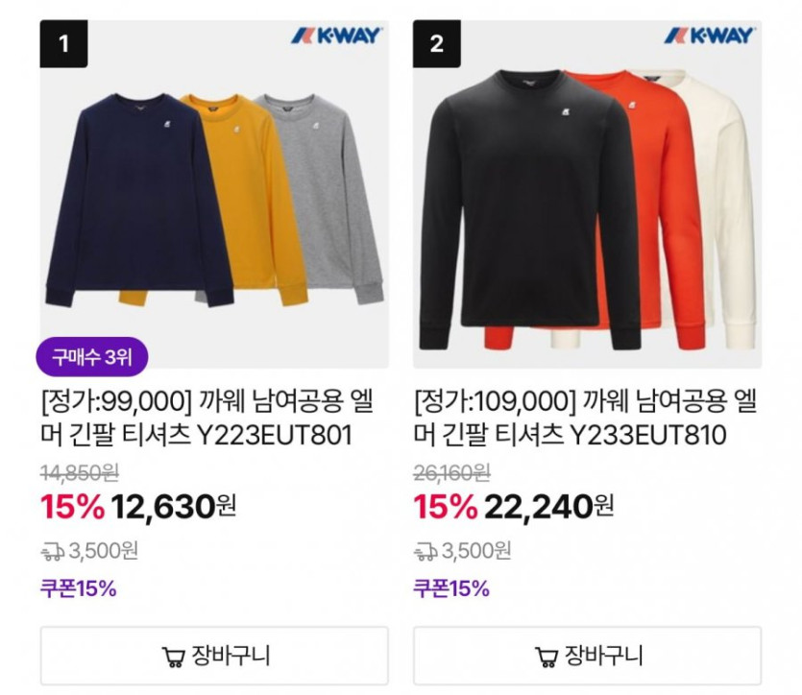The width and height of the screenshot is (802, 695).
Task: Click the struck-through 26,160원 original price
Action: click(451, 472)
